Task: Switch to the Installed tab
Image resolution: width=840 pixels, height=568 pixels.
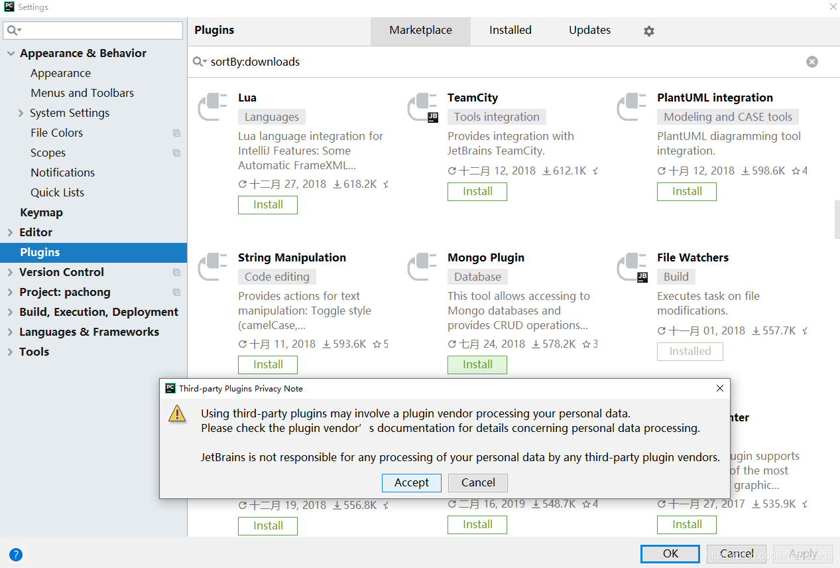Action: 510,31
